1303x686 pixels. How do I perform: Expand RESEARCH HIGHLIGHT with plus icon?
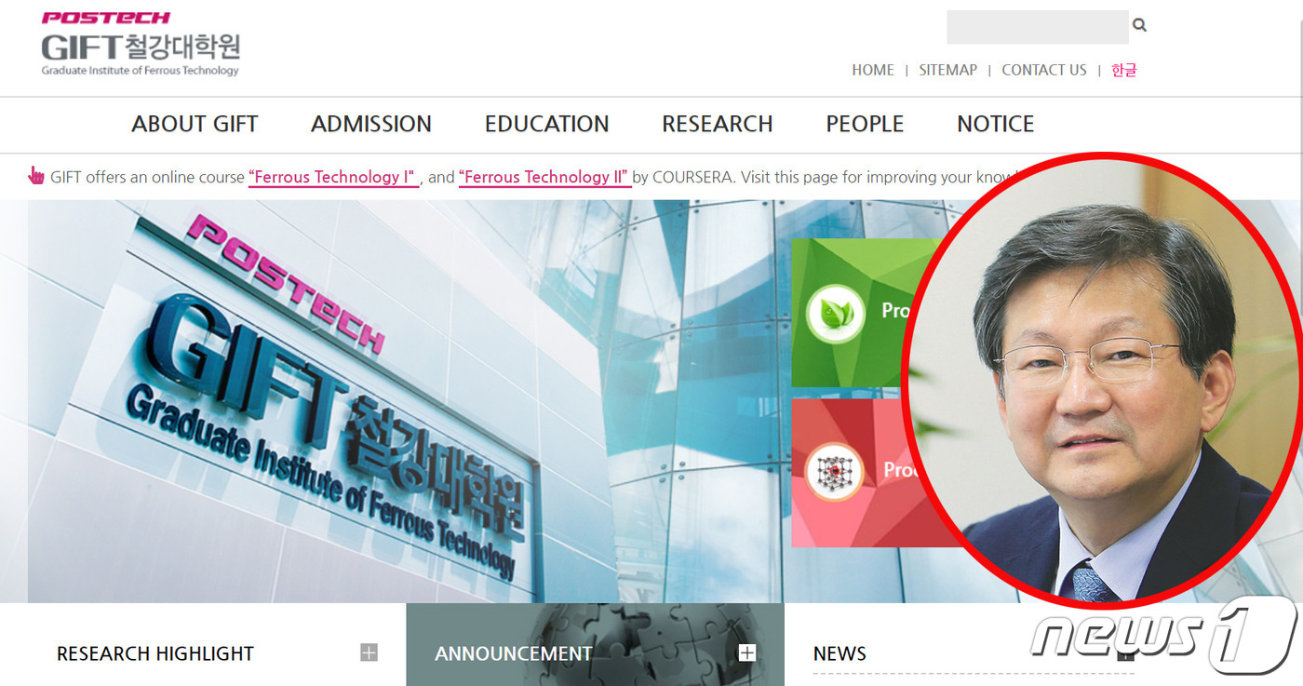(x=369, y=652)
